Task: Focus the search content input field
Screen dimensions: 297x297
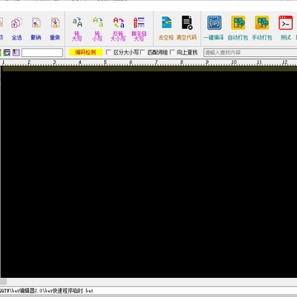Action: [250, 53]
